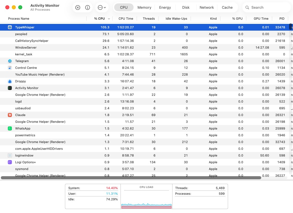Toggle sort order on % CPU column
This screenshot has width=293, height=213.
click(x=100, y=19)
